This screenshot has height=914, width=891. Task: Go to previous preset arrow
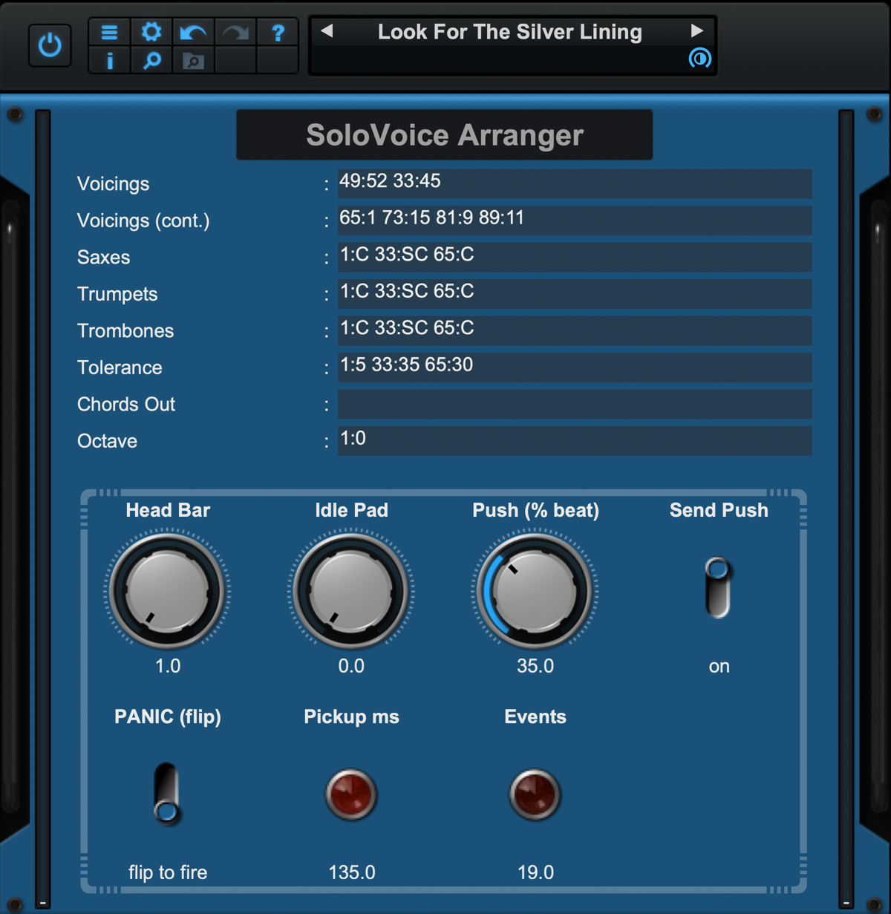pos(327,31)
